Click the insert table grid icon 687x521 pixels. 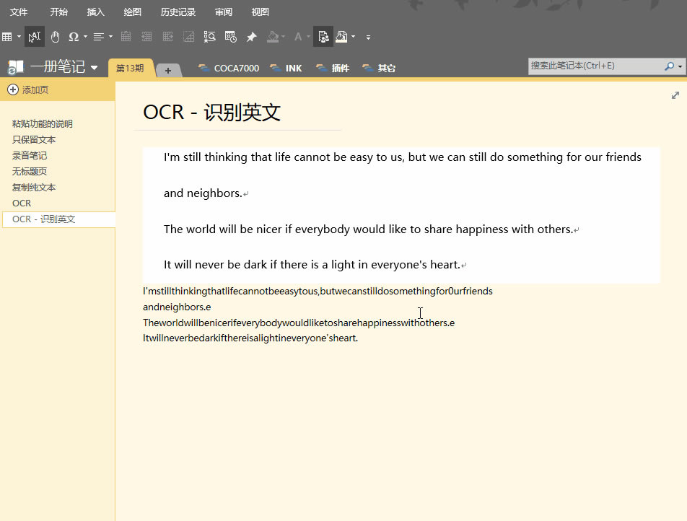7,37
